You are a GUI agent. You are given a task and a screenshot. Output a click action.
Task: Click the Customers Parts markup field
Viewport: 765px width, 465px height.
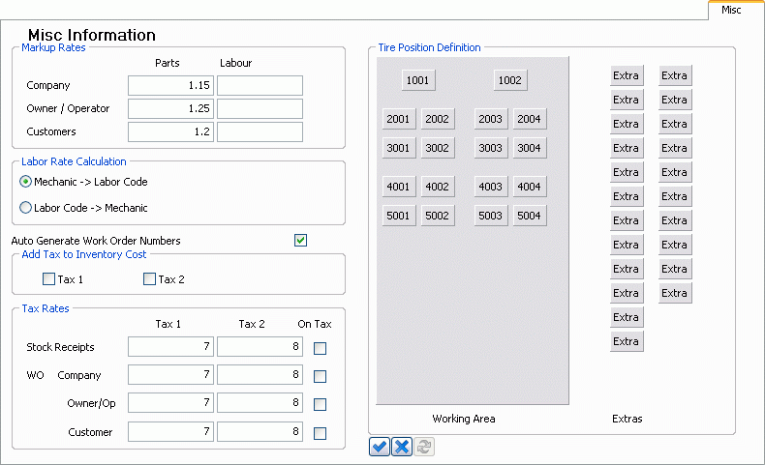(170, 131)
